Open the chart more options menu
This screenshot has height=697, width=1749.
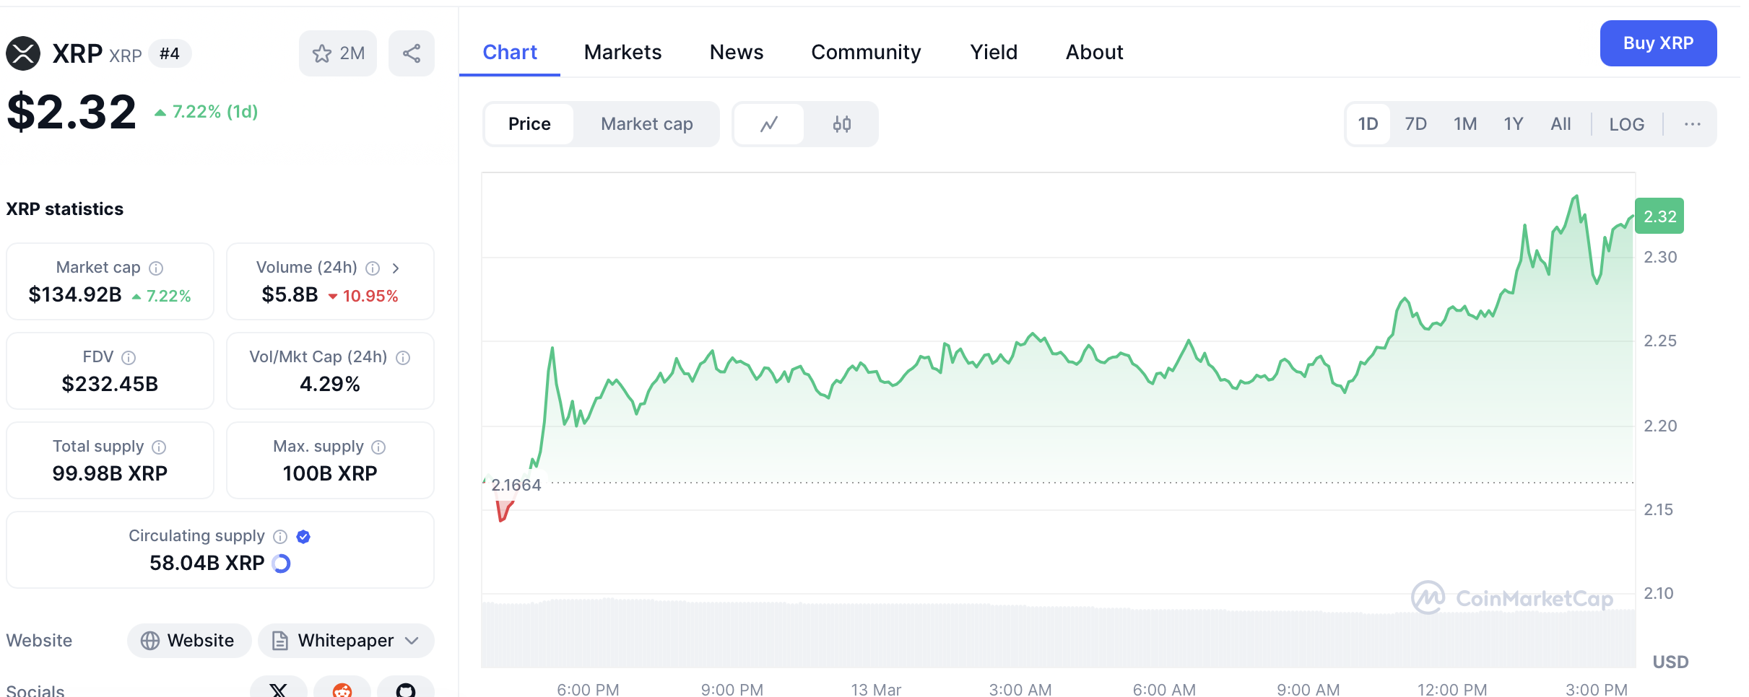(x=1692, y=124)
